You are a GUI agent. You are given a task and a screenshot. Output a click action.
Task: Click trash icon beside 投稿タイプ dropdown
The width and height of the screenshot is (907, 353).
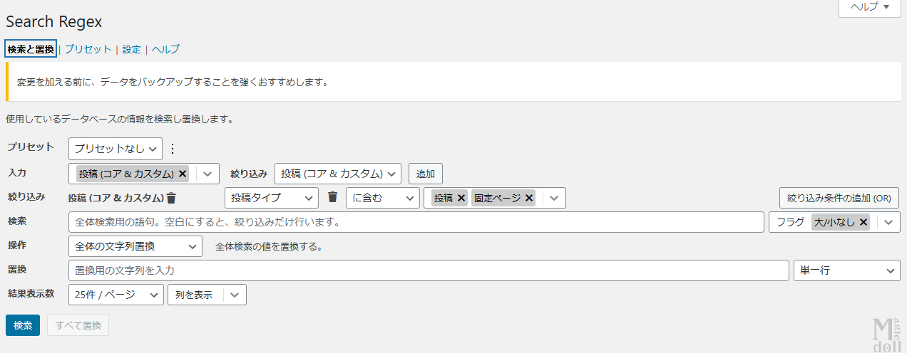pyautogui.click(x=332, y=197)
